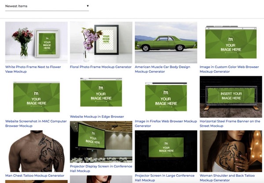Image resolution: width=264 pixels, height=183 pixels.
Task: Click the Floral Photo Frame Mockup Generator link
Action: pyautogui.click(x=101, y=67)
